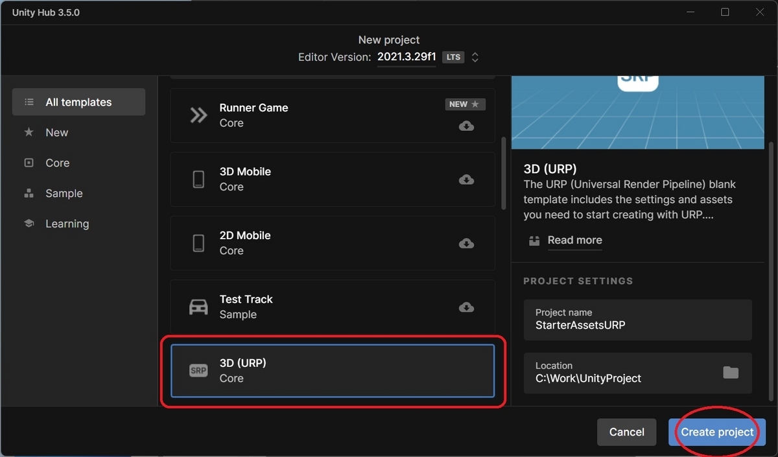Click the Sample category icon
The image size is (778, 457).
tap(29, 193)
